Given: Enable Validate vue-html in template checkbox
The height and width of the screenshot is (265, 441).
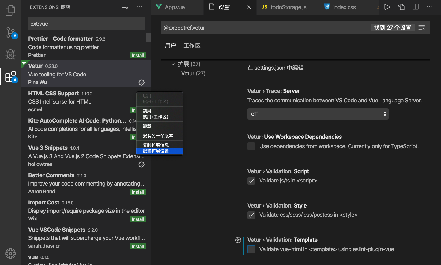Looking at the screenshot, I should (251, 249).
